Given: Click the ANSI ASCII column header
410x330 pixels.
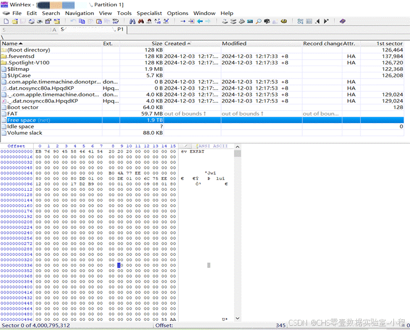Looking at the screenshot, I should pyautogui.click(x=213, y=146).
